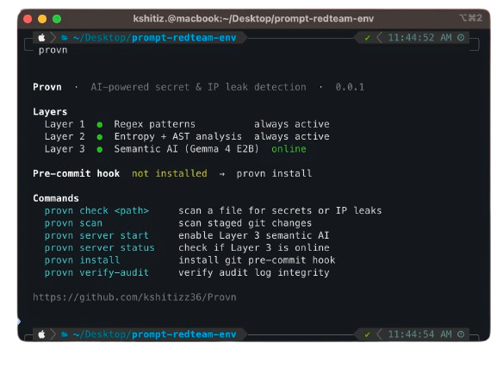
Task: Click the timestamp 11:44:52 AM
Action: 420,38
